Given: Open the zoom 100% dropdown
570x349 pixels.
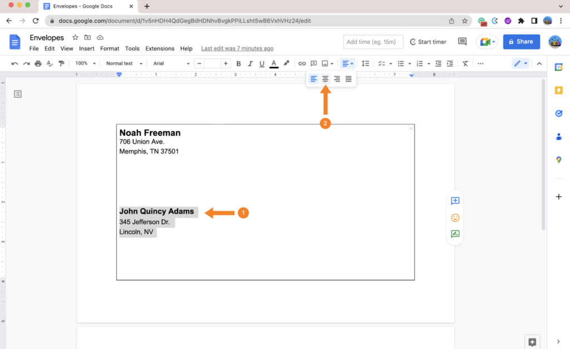Looking at the screenshot, I should [x=86, y=63].
